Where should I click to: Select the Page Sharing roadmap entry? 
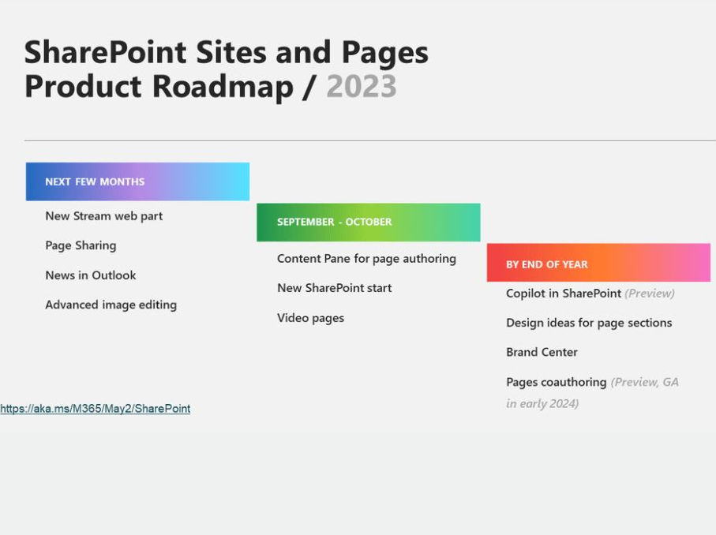(82, 245)
